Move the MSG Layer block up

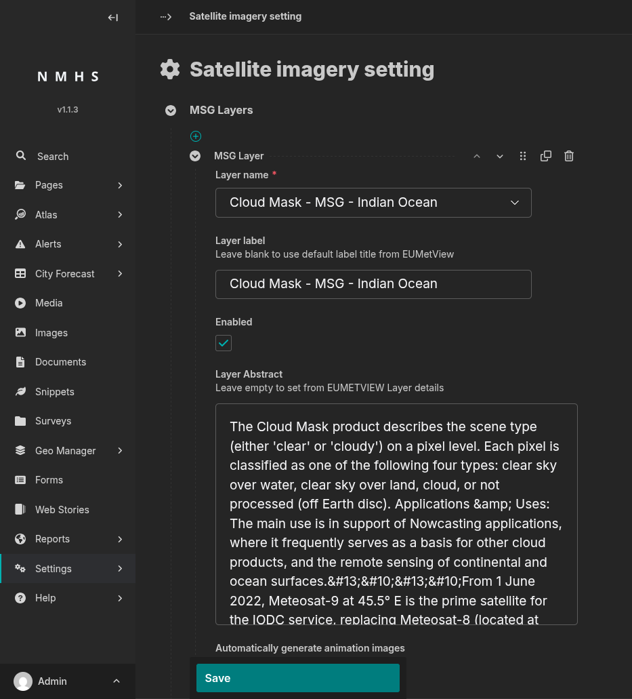(x=477, y=156)
